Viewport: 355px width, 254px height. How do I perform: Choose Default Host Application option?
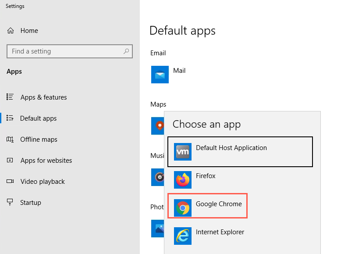coord(240,152)
